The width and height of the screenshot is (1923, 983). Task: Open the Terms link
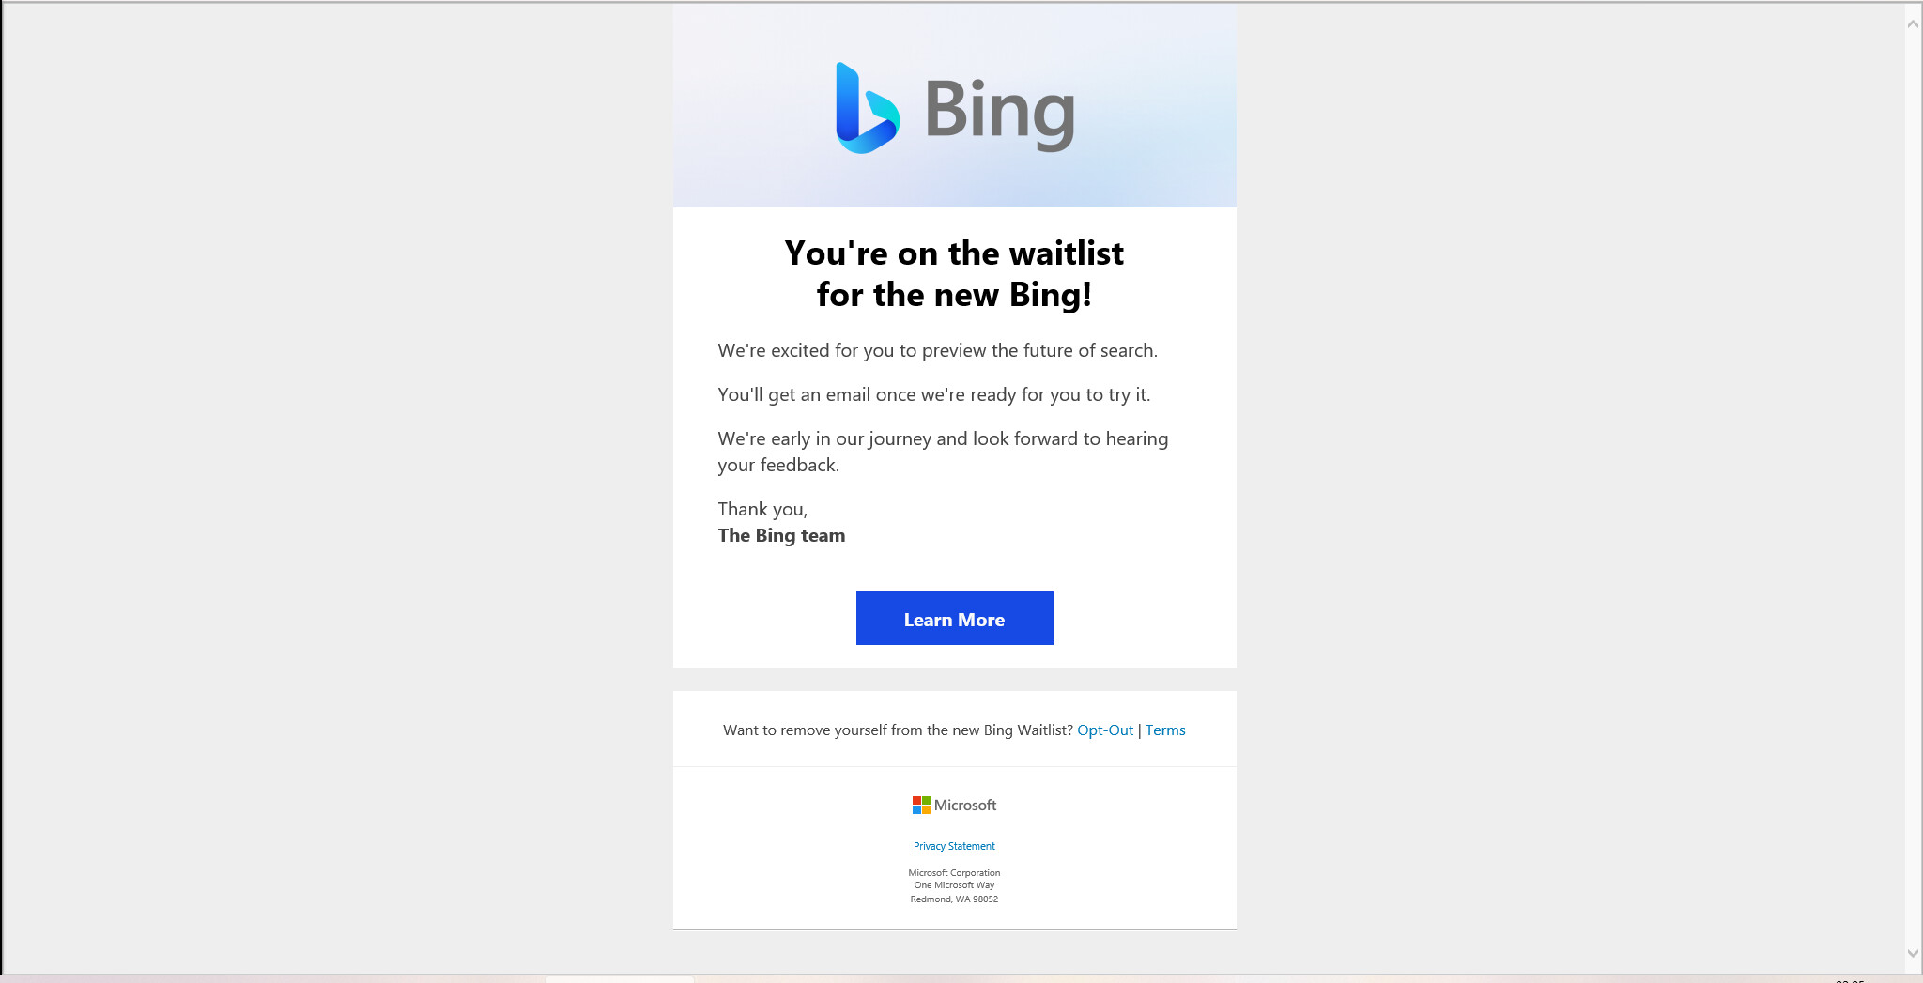click(x=1165, y=730)
